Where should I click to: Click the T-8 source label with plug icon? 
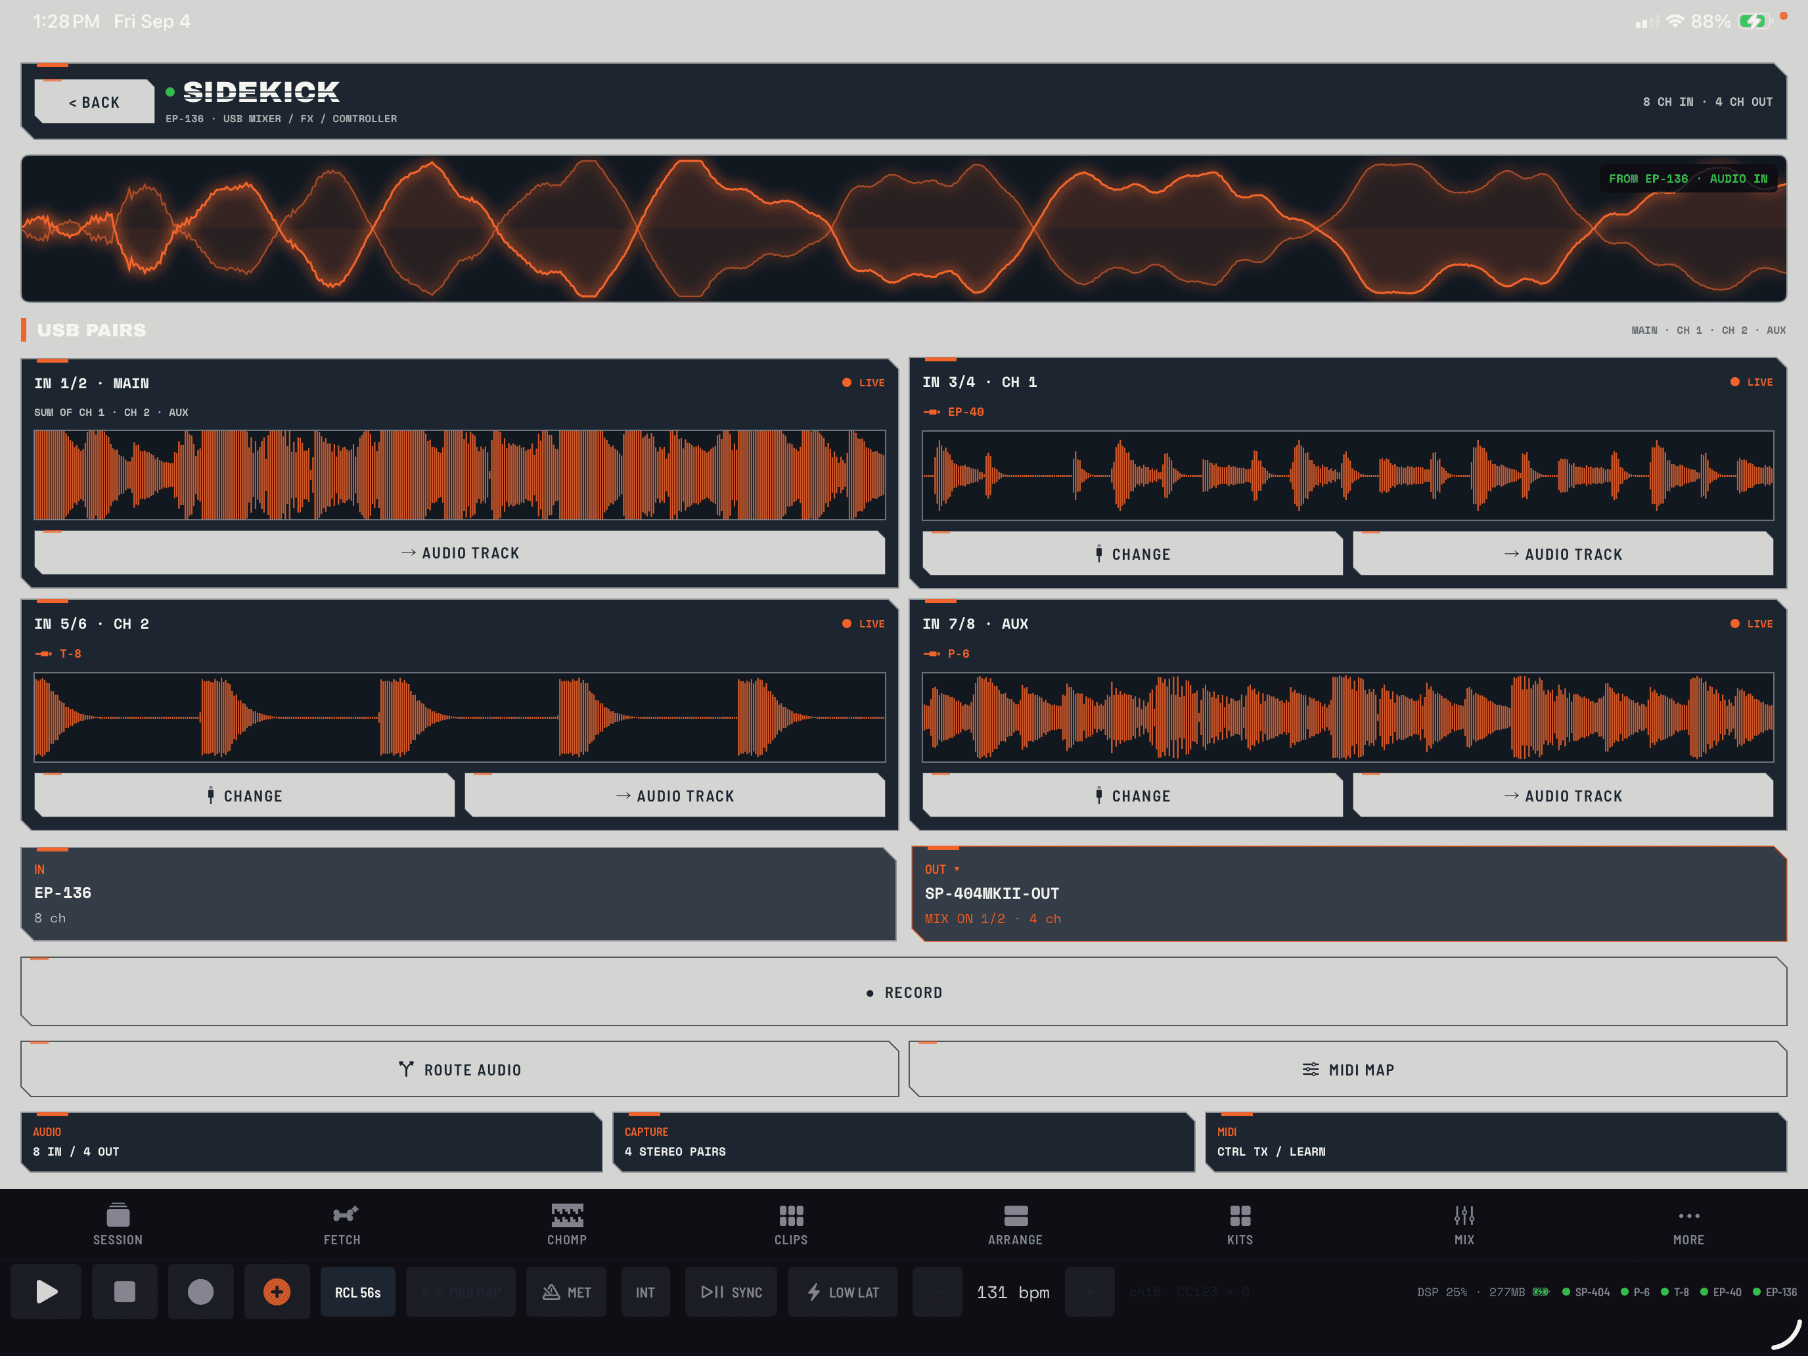click(x=58, y=654)
